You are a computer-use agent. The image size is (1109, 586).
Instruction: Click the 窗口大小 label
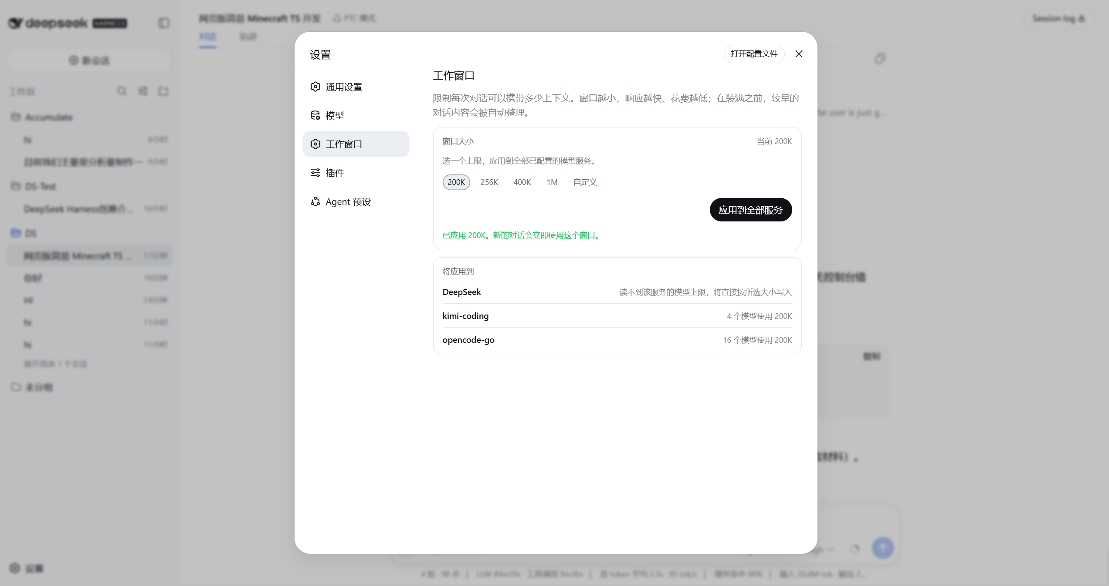(458, 141)
